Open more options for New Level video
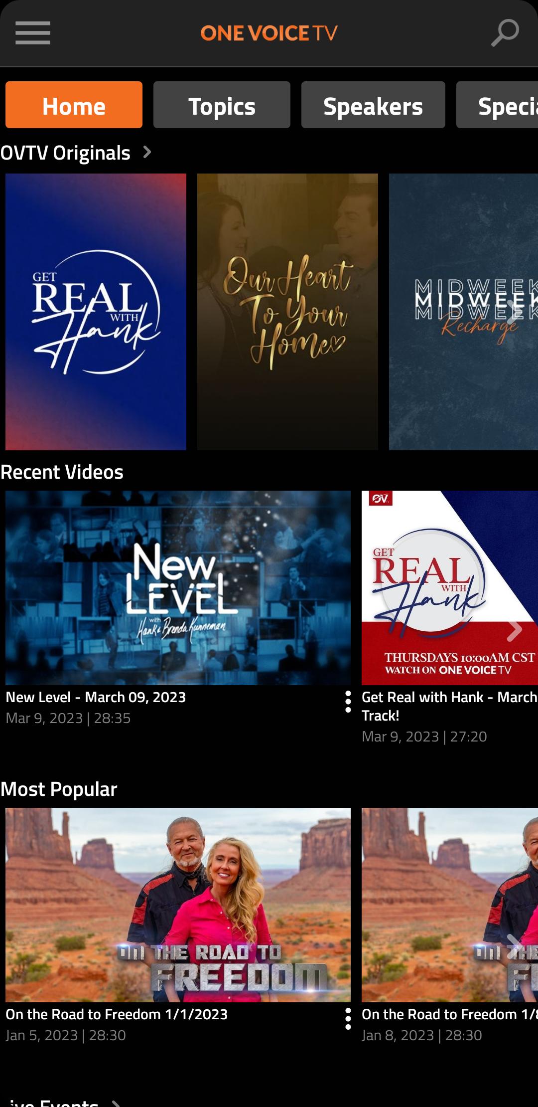This screenshot has width=538, height=1107. click(x=348, y=702)
